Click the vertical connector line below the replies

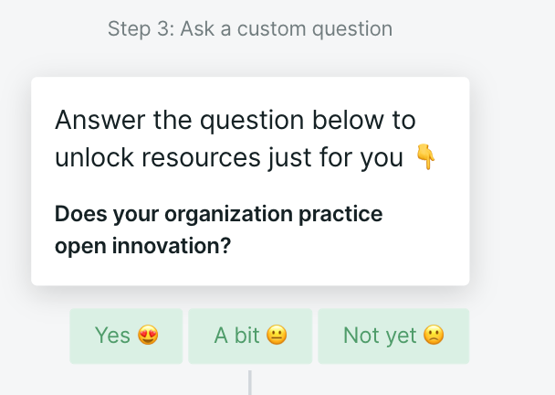click(250, 382)
